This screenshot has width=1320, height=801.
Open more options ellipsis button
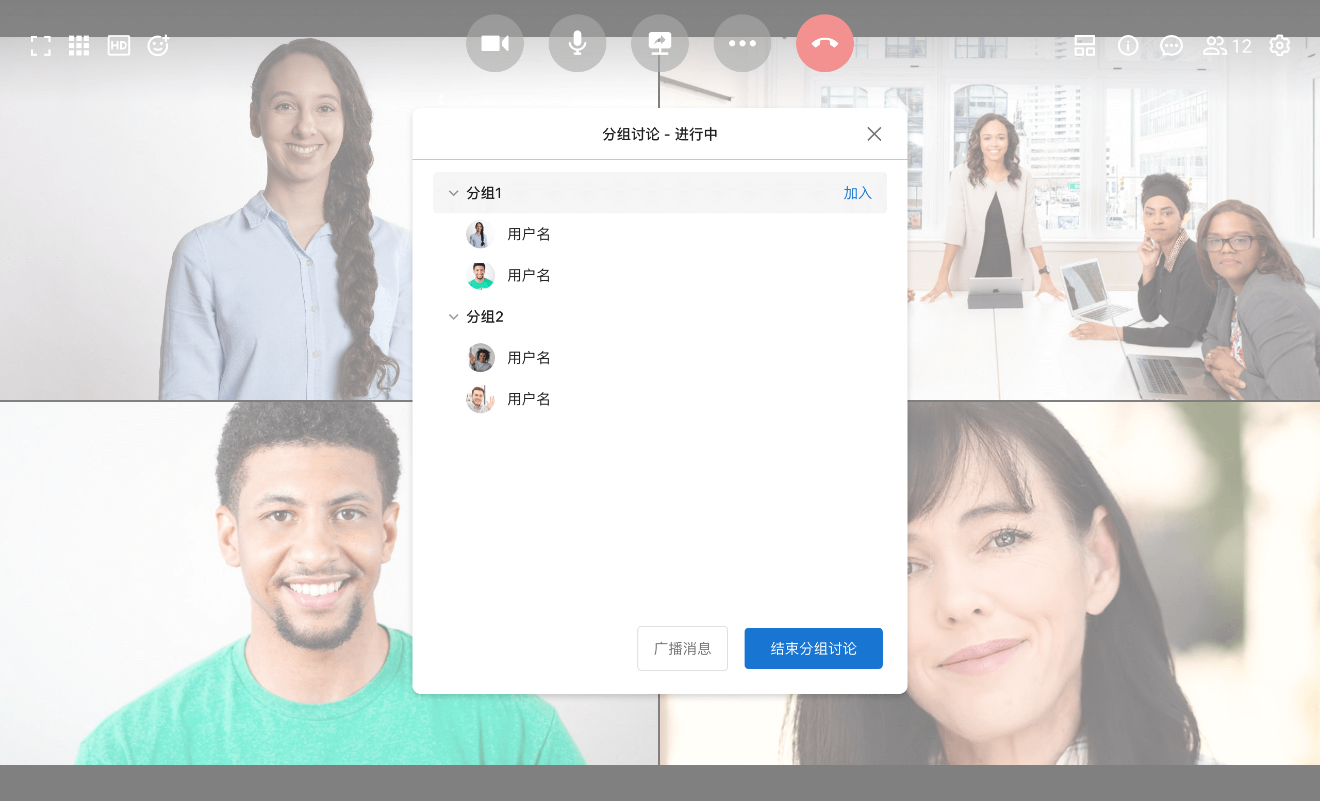click(x=742, y=43)
